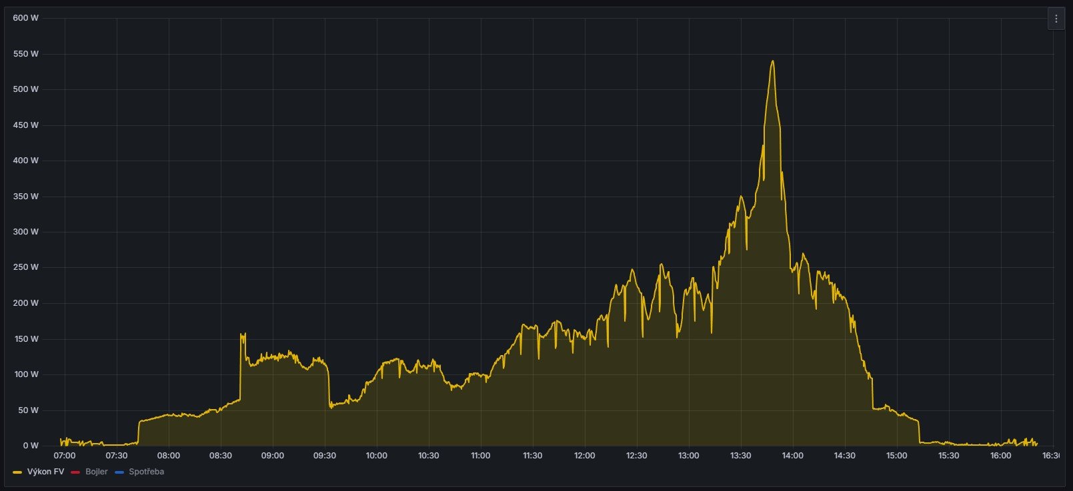Toggle the Bojler series label in legend
This screenshot has height=491, width=1073.
(96, 472)
